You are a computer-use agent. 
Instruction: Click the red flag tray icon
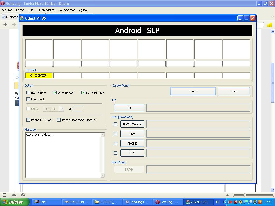click(231, 202)
